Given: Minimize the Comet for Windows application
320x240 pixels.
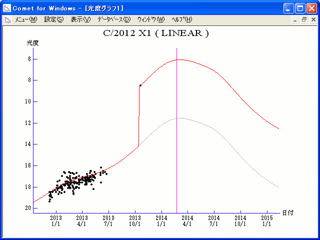Looking at the screenshot, I should (x=288, y=8).
